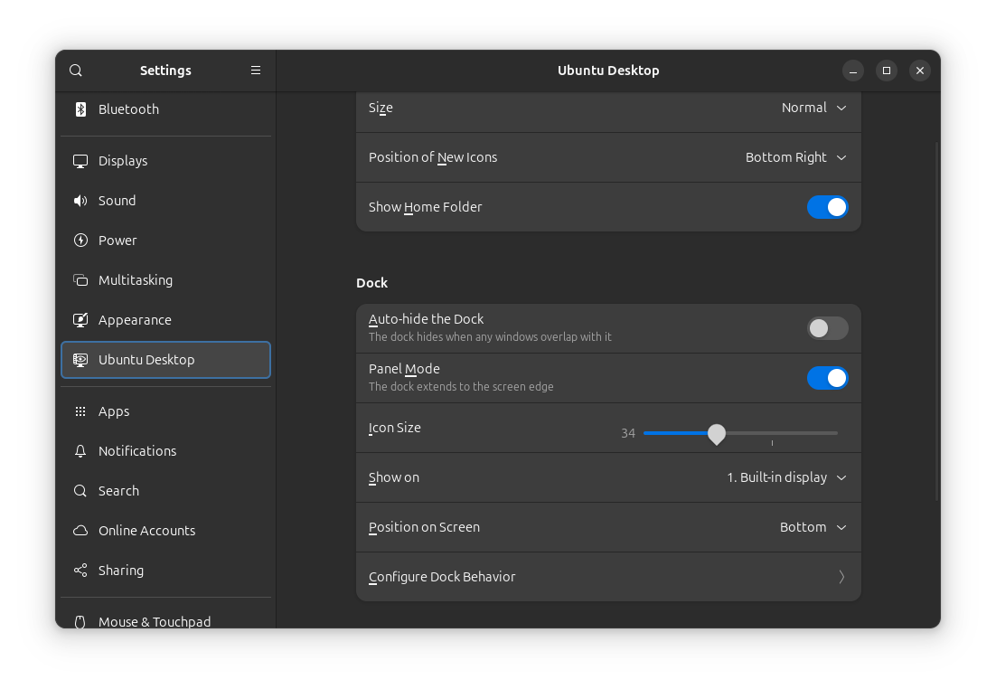Image resolution: width=996 pixels, height=689 pixels.
Task: Select Sound in sidebar
Action: pyautogui.click(x=165, y=201)
